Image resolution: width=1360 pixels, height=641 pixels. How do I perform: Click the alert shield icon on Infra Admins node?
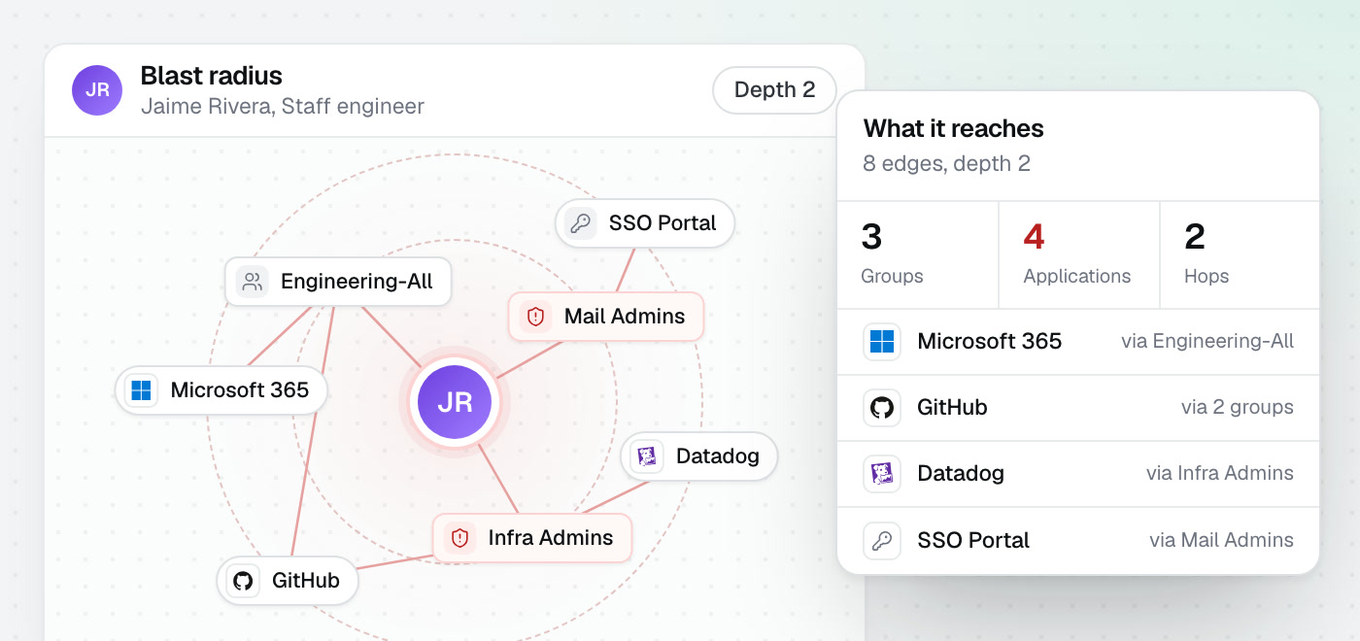(459, 537)
